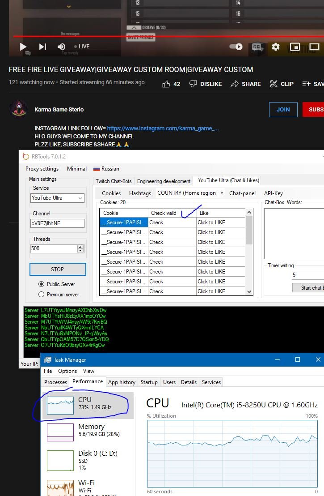The width and height of the screenshot is (324, 496).
Task: Open the Processes tab in Task Manager
Action: point(56,382)
